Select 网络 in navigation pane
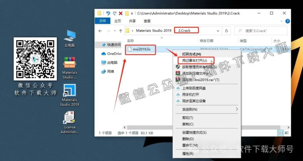 coord(108,72)
